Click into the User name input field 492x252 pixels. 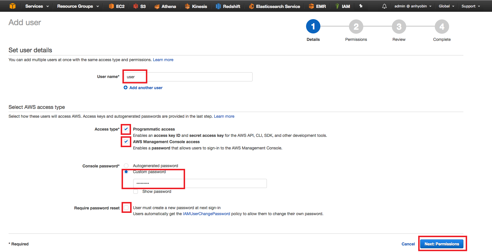tap(188, 77)
